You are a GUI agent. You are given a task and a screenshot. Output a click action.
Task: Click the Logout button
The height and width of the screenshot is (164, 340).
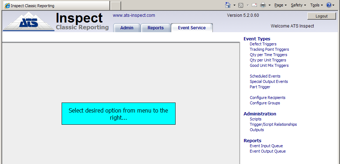[322, 16]
